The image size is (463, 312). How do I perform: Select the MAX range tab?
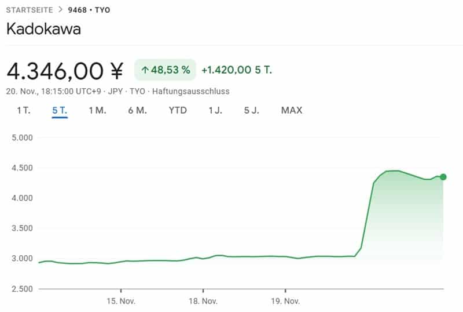pos(292,110)
